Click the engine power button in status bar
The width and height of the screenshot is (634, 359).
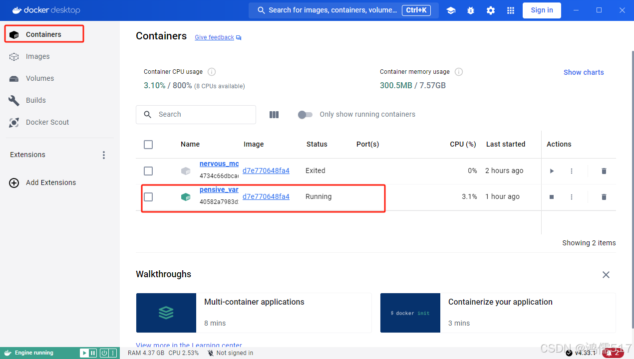click(x=104, y=353)
